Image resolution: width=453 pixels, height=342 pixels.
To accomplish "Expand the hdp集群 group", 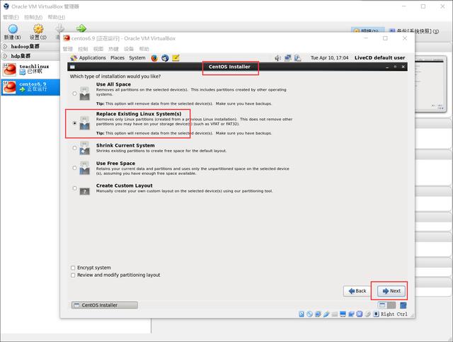I will point(5,56).
